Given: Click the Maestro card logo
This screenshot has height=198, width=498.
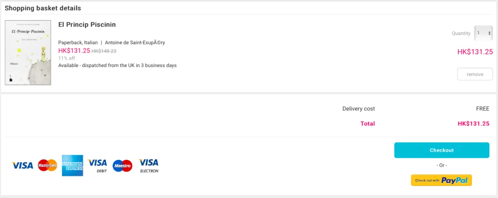Looking at the screenshot, I should point(122,166).
